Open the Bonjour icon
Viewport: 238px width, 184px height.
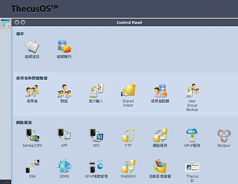point(224,136)
